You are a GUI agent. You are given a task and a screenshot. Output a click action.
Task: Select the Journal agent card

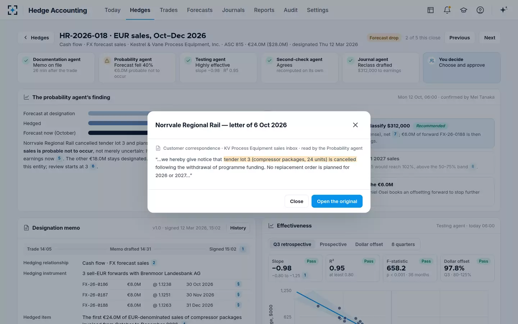(x=381, y=68)
